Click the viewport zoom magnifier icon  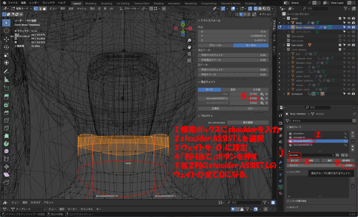coord(189,40)
